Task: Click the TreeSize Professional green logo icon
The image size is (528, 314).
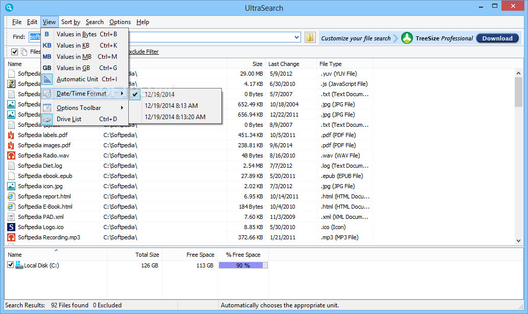Action: pos(407,38)
